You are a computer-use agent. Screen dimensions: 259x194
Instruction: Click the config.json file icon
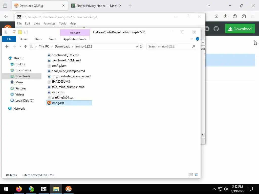click(x=49, y=66)
